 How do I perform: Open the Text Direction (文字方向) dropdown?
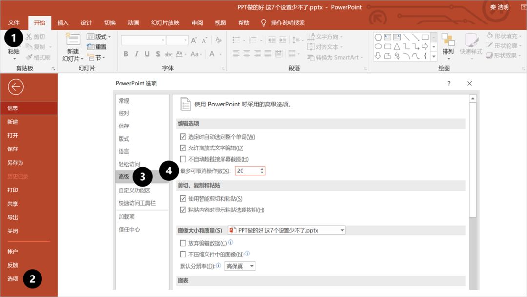pos(325,36)
